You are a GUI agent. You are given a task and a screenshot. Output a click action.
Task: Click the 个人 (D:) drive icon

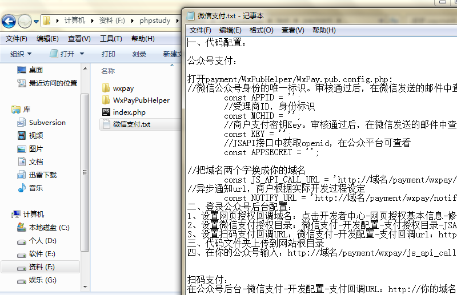pyautogui.click(x=22, y=242)
